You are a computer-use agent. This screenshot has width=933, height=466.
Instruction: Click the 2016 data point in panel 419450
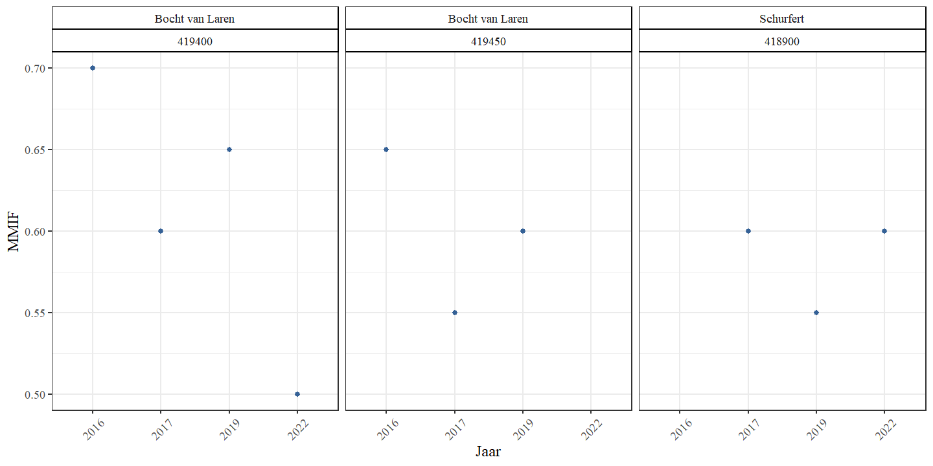click(386, 150)
